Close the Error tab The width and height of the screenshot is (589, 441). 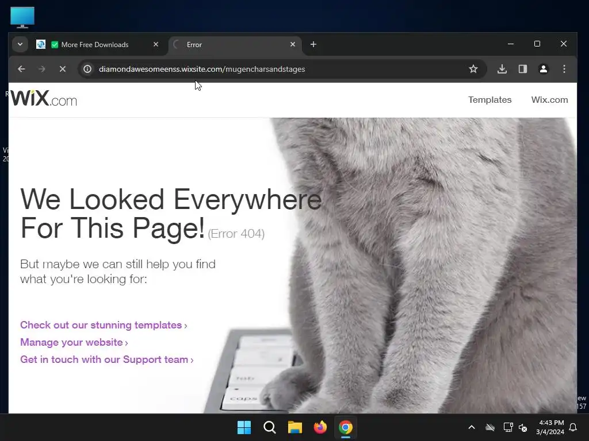coord(293,44)
